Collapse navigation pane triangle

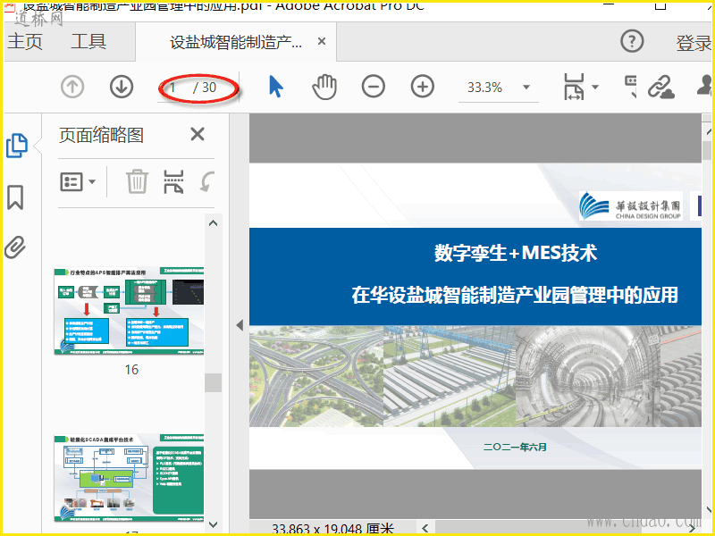click(240, 325)
